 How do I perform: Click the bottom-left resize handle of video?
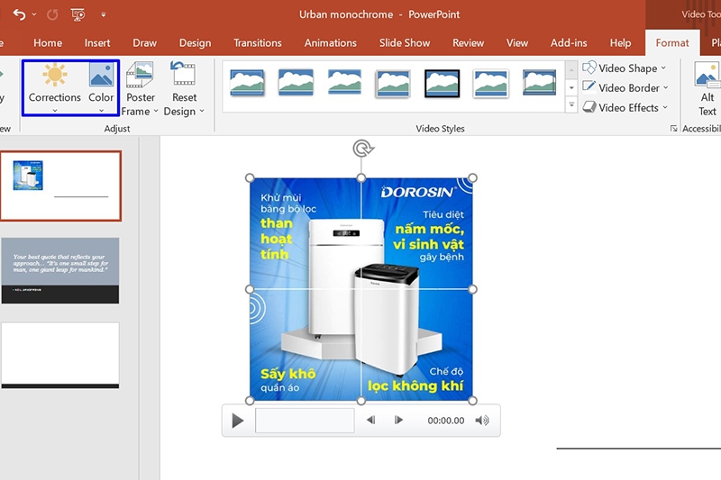tap(250, 401)
